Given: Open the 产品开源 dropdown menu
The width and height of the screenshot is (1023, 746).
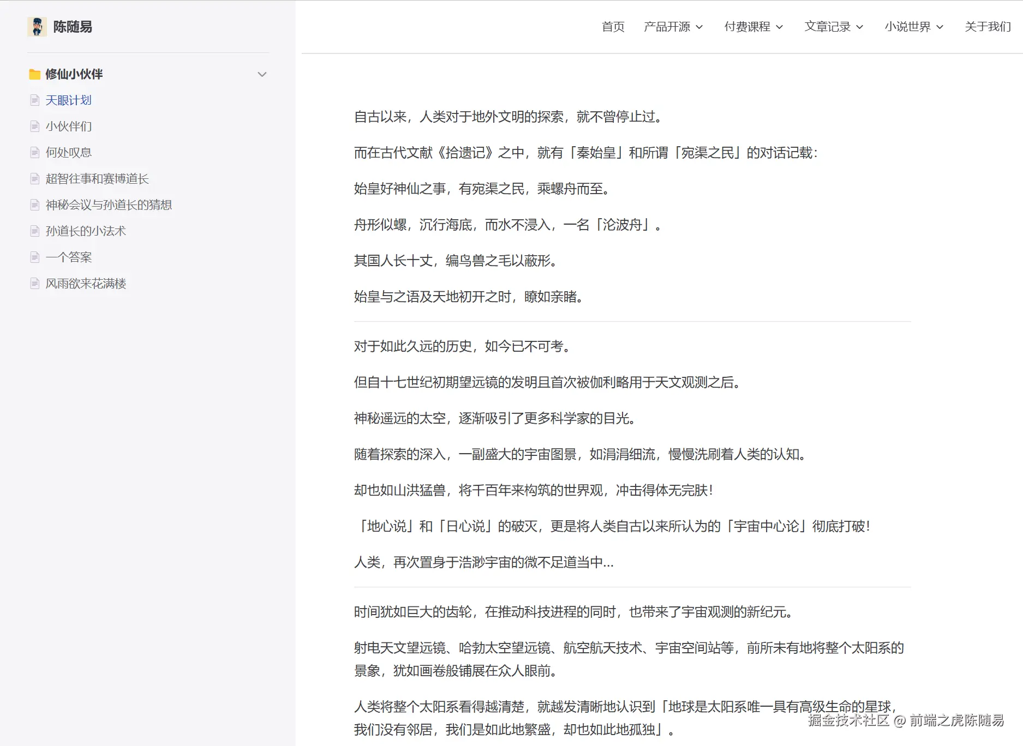Looking at the screenshot, I should click(x=669, y=27).
